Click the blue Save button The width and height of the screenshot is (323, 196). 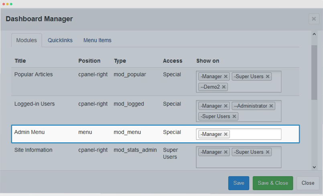239,183
